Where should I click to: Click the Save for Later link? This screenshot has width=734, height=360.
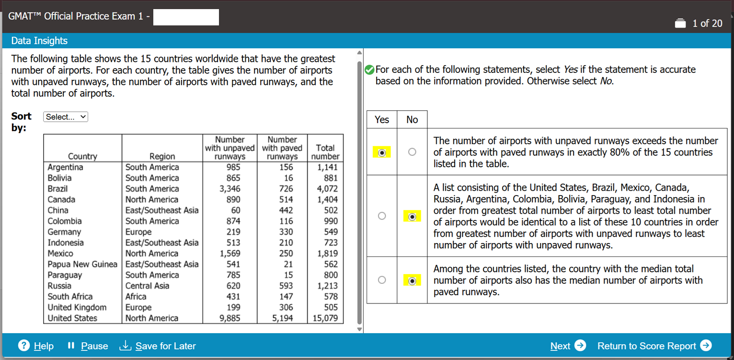click(165, 346)
